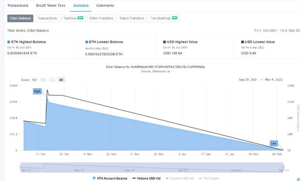Set chart zoom to All
The width and height of the screenshot is (300, 181).
(61, 80)
